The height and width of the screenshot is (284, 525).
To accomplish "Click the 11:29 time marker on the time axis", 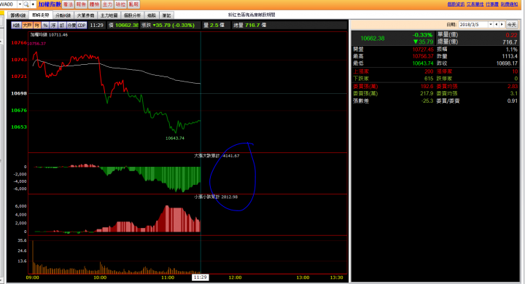I will tap(201, 277).
